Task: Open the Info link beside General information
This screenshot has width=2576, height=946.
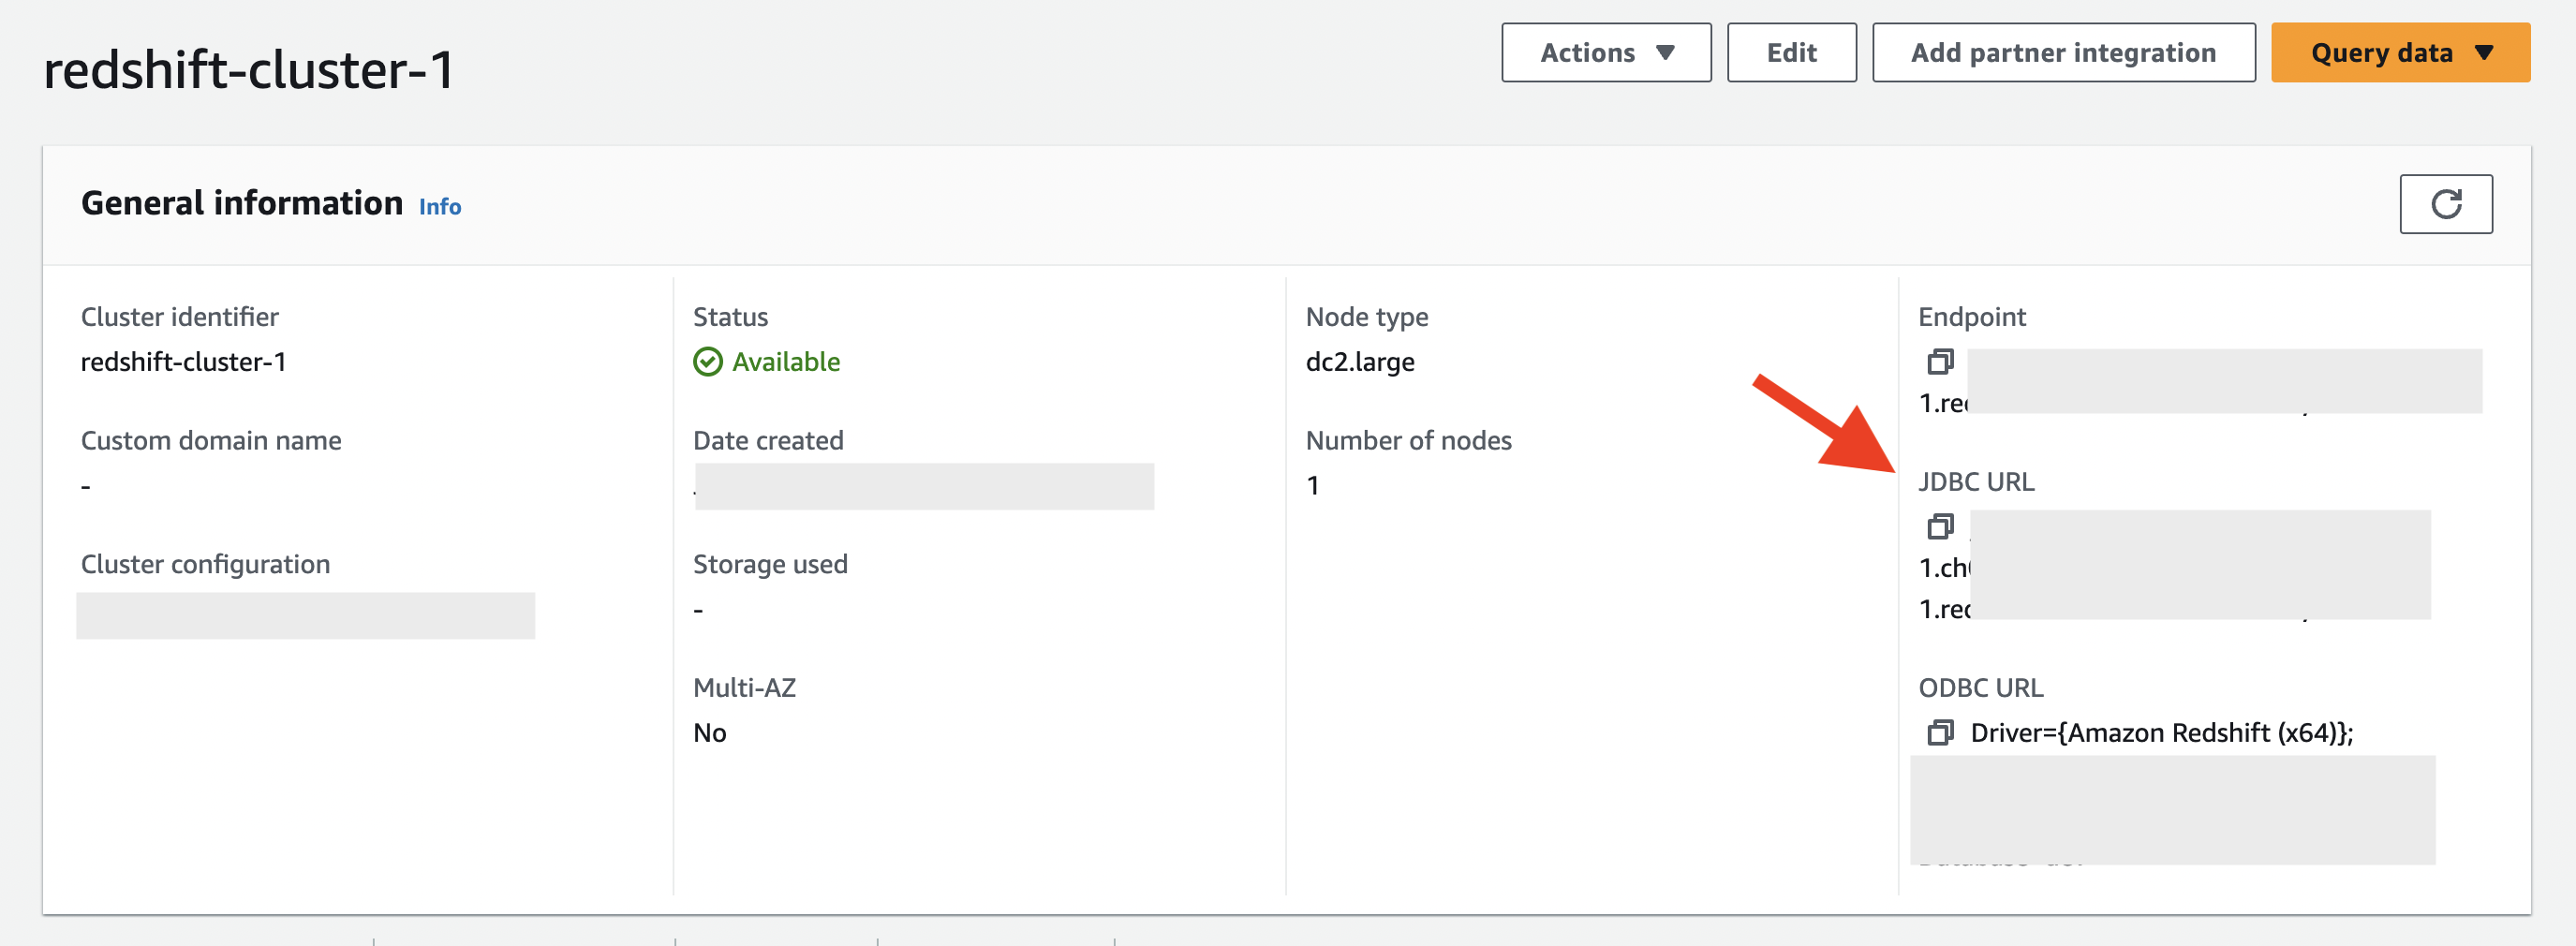Action: (x=440, y=207)
